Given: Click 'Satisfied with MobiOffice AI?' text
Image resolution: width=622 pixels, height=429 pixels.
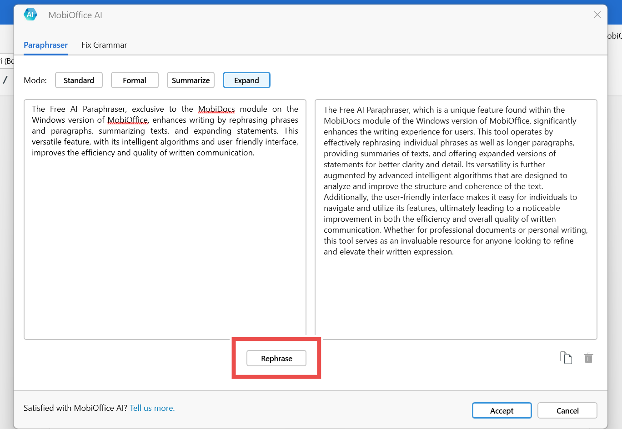Looking at the screenshot, I should pos(75,408).
